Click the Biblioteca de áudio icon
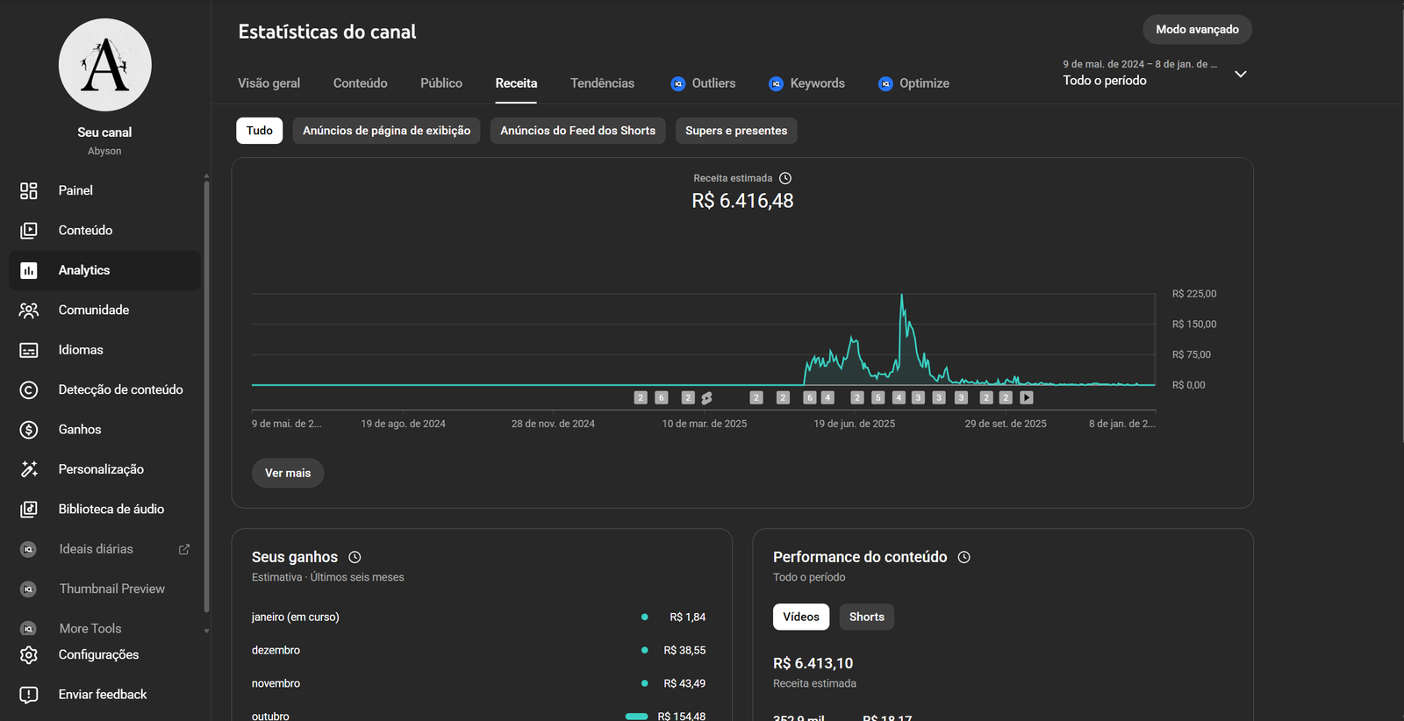The height and width of the screenshot is (721, 1404). (29, 510)
